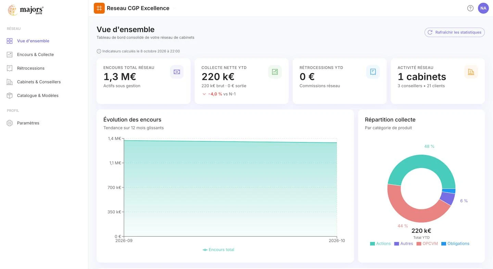Click the Évolution des encours chart title
The width and height of the screenshot is (493, 269).
click(132, 120)
